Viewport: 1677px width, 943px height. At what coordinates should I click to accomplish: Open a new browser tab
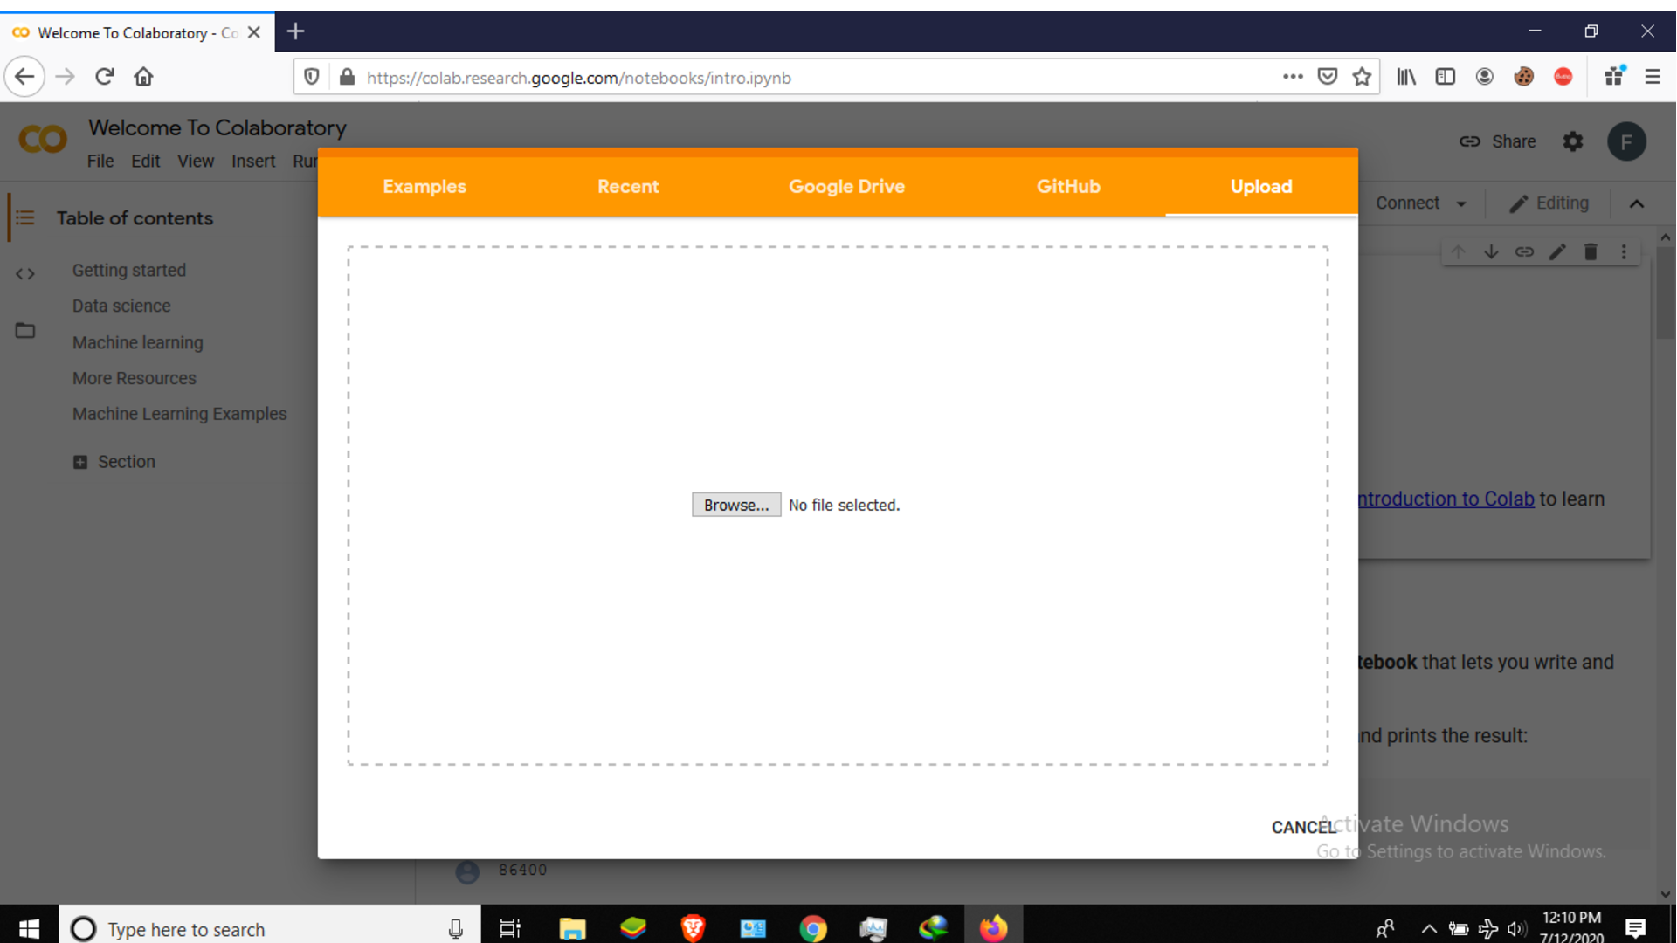tap(295, 32)
